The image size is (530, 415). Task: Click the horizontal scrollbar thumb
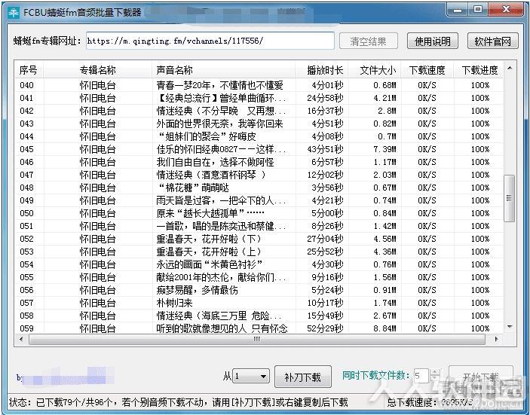click(257, 339)
